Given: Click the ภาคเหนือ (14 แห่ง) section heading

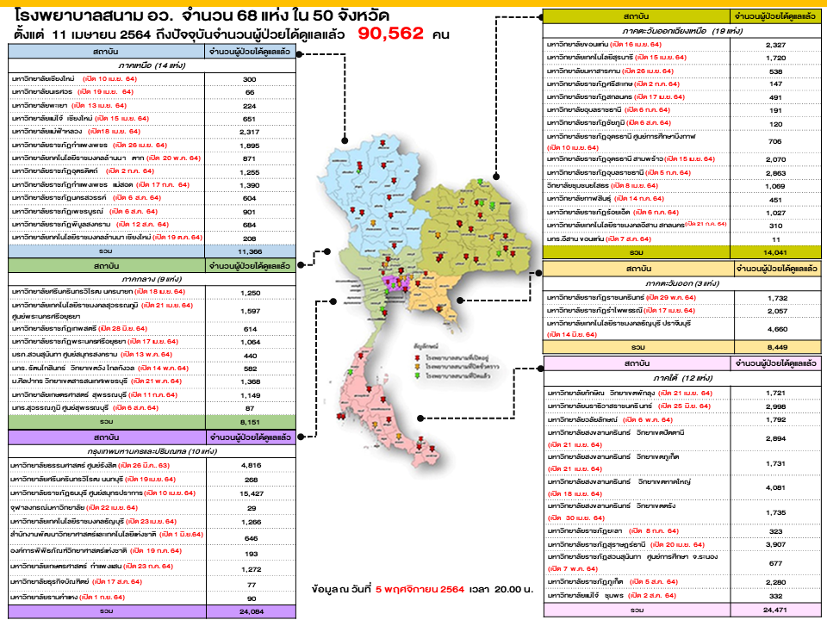Looking at the screenshot, I should point(150,65).
